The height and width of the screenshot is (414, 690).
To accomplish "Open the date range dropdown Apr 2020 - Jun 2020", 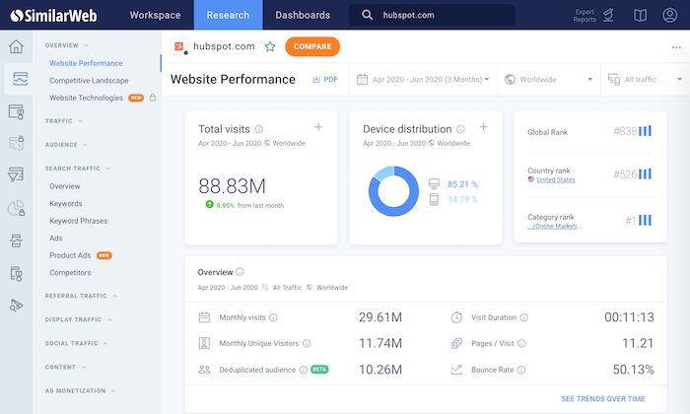I will point(424,79).
